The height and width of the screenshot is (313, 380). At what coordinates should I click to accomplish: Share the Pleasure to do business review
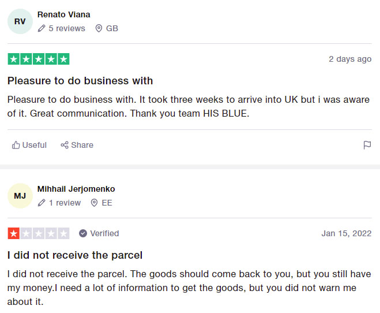pyautogui.click(x=77, y=145)
